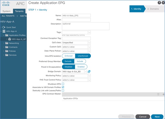The image size is (165, 119).
Task: Expand the Quick Start tree node
Action: 1,27
